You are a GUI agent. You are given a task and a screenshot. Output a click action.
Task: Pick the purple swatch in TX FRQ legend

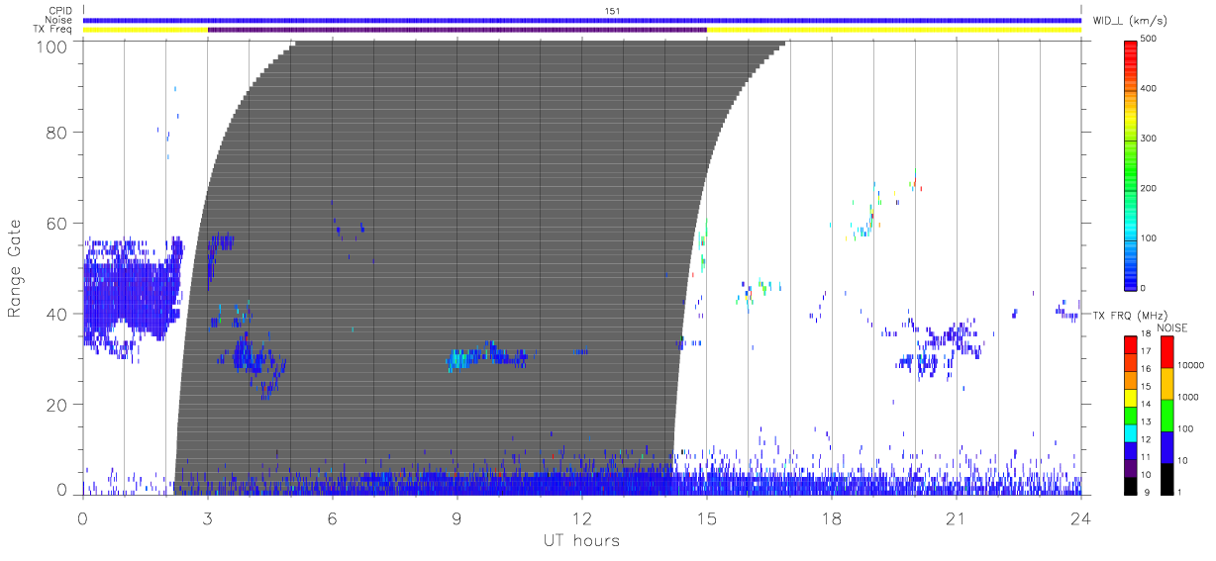[x=1130, y=467]
